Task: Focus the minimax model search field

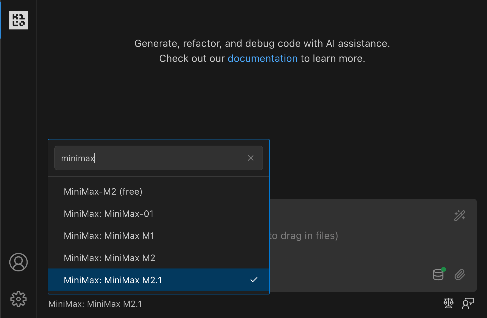Action: pyautogui.click(x=150, y=158)
